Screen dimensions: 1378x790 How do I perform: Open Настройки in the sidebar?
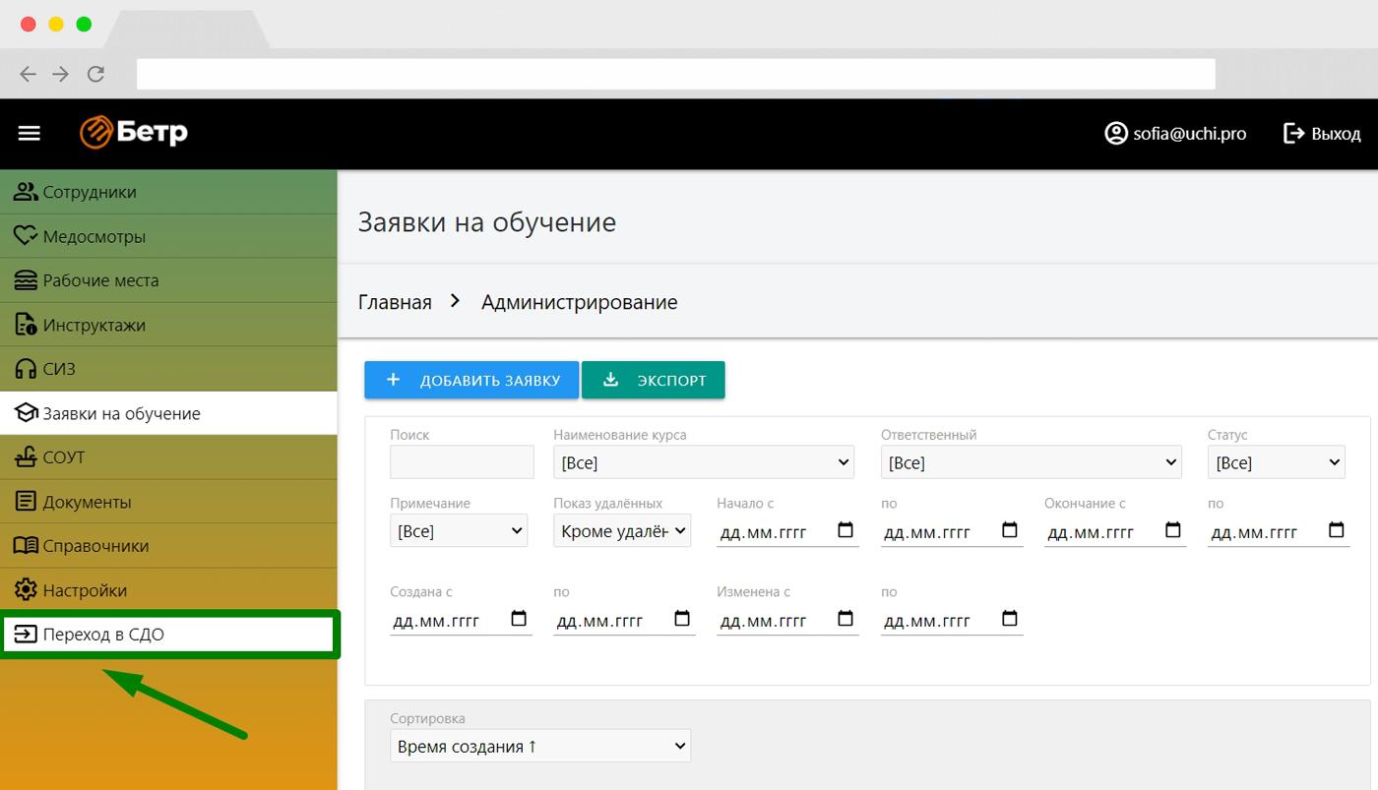tap(168, 590)
